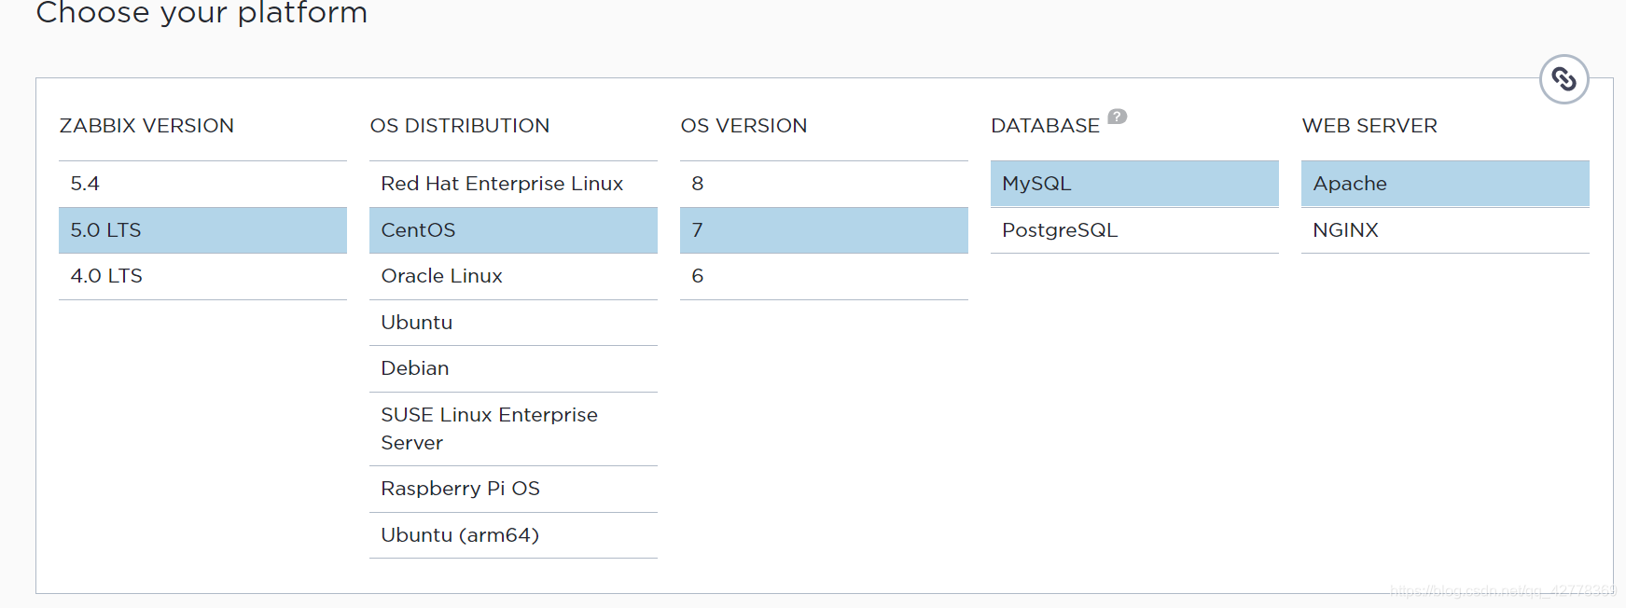Choose MySQL as the database
The image size is (1626, 608).
pos(1134,184)
